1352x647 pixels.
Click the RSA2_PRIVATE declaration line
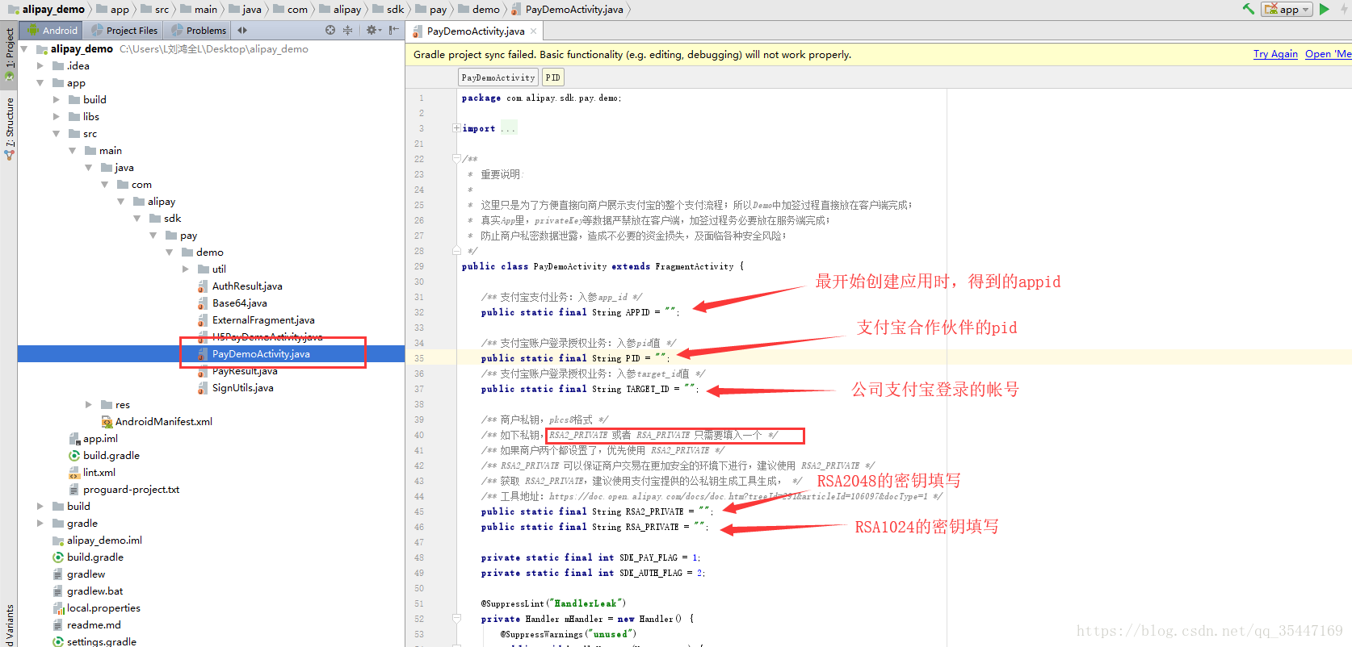(595, 511)
